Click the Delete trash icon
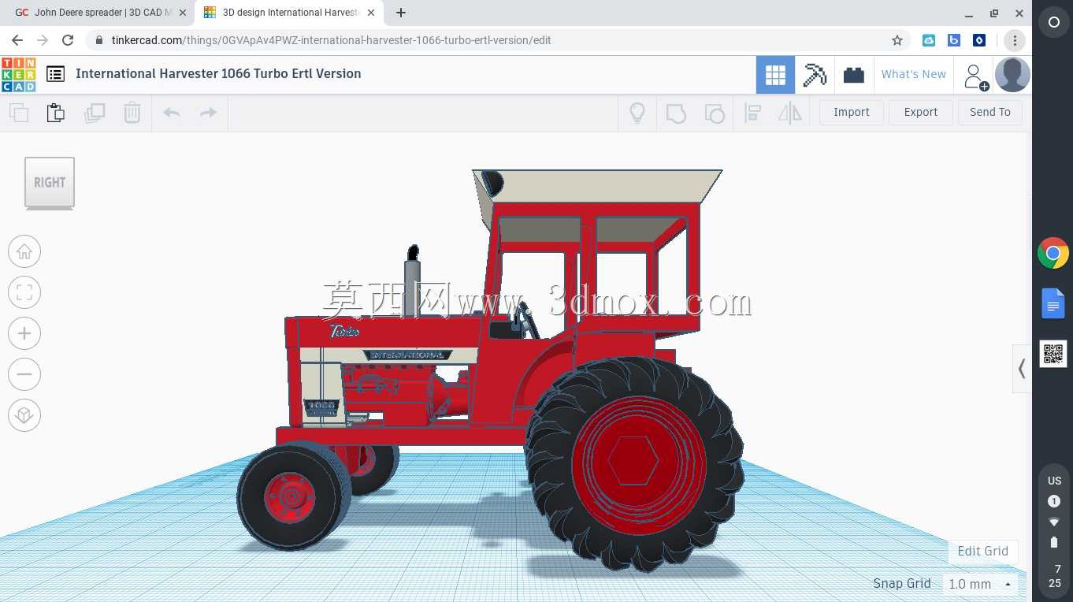Viewport: 1073px width, 602px height. 132,113
